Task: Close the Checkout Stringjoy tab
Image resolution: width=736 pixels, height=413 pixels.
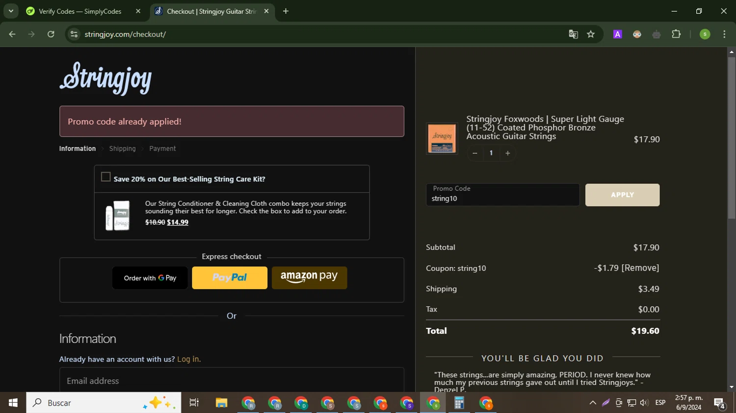Action: [266, 11]
